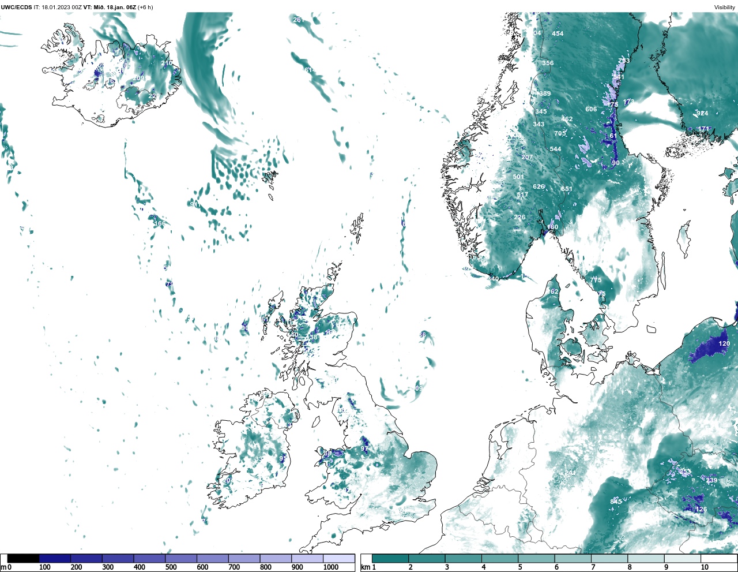Click the "705" visibility value on the map
Viewport: 738px width, 572px height.
(560, 133)
